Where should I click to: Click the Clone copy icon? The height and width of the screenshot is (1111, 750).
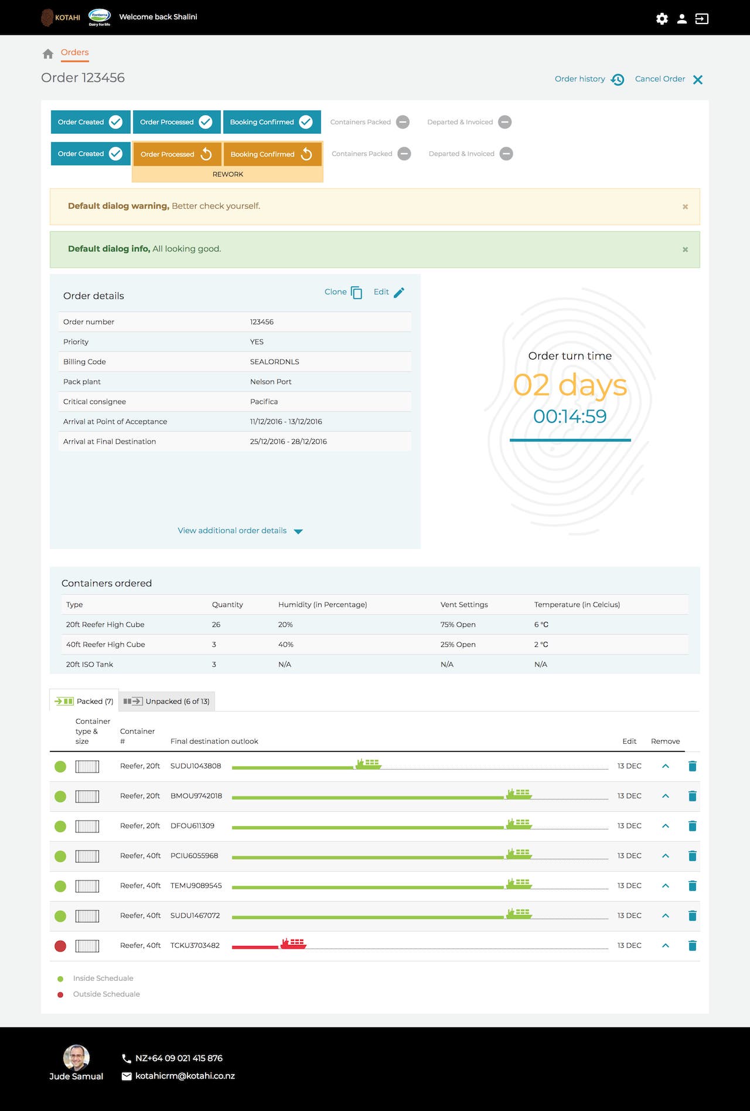click(356, 293)
